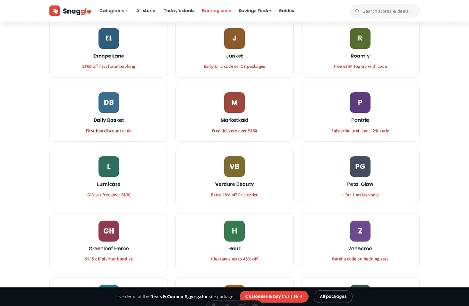This screenshot has width=469, height=306.
Task: Open the Greenleaf Home store name
Action: (x=109, y=249)
